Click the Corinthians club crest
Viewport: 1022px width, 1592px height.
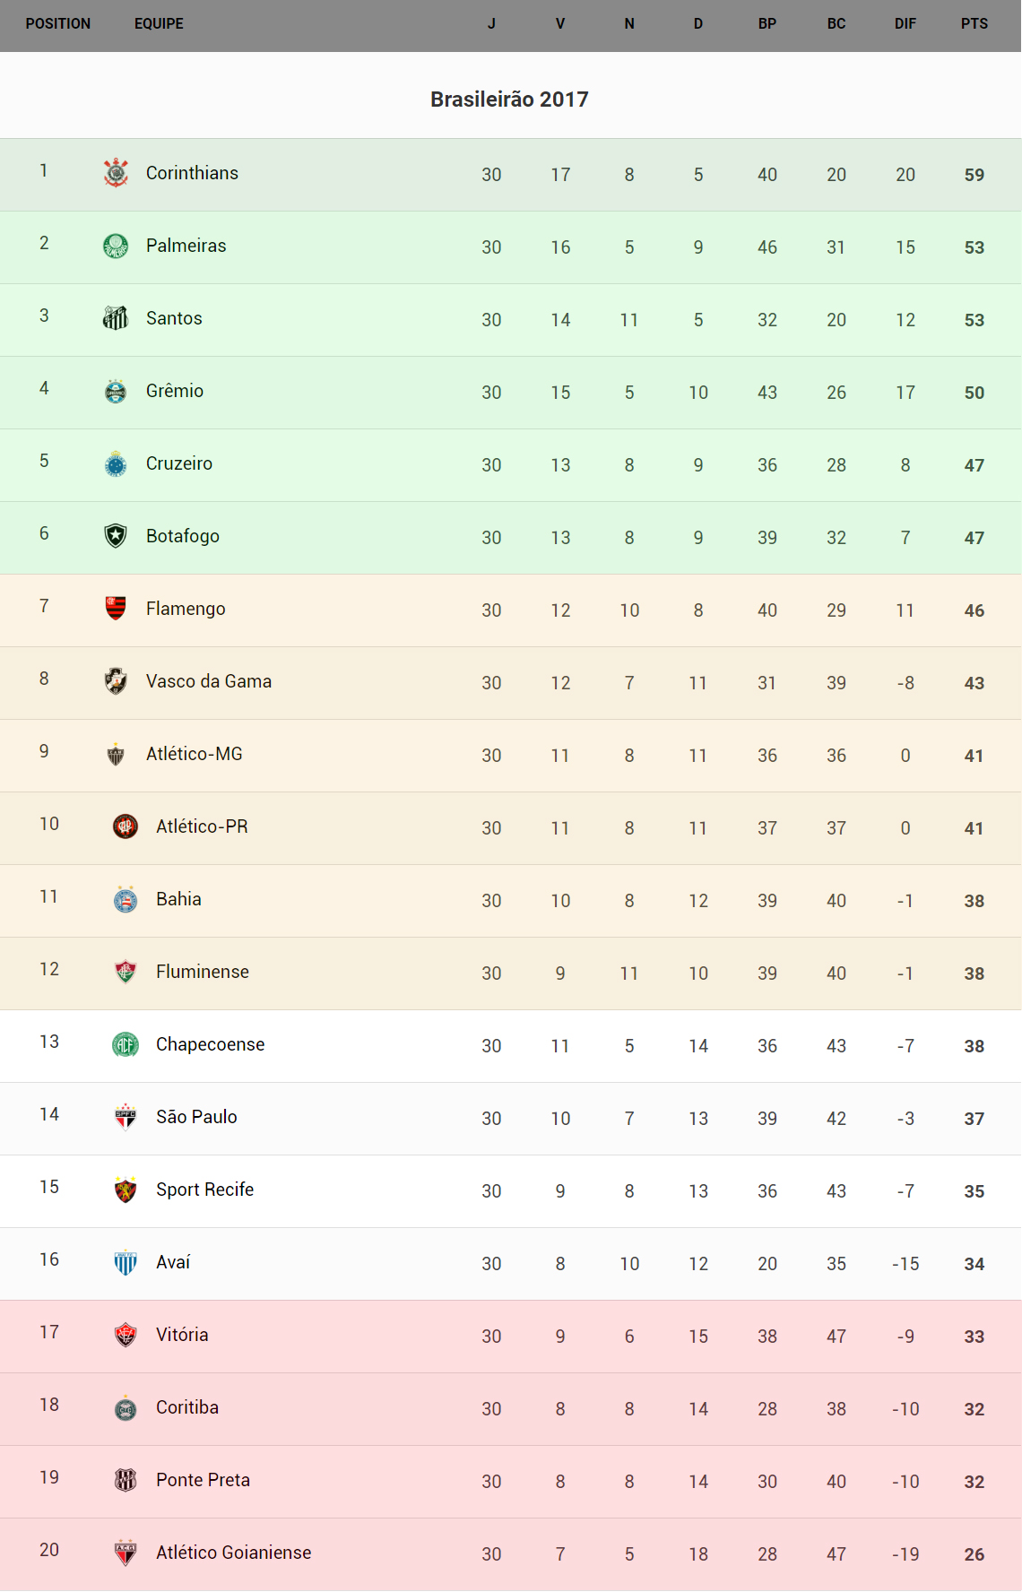(116, 173)
